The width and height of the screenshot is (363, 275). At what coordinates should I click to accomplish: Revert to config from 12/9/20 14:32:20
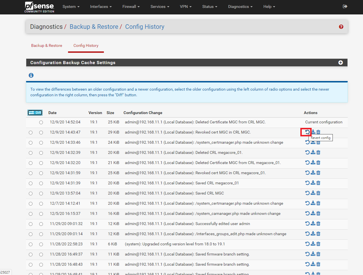click(x=307, y=162)
